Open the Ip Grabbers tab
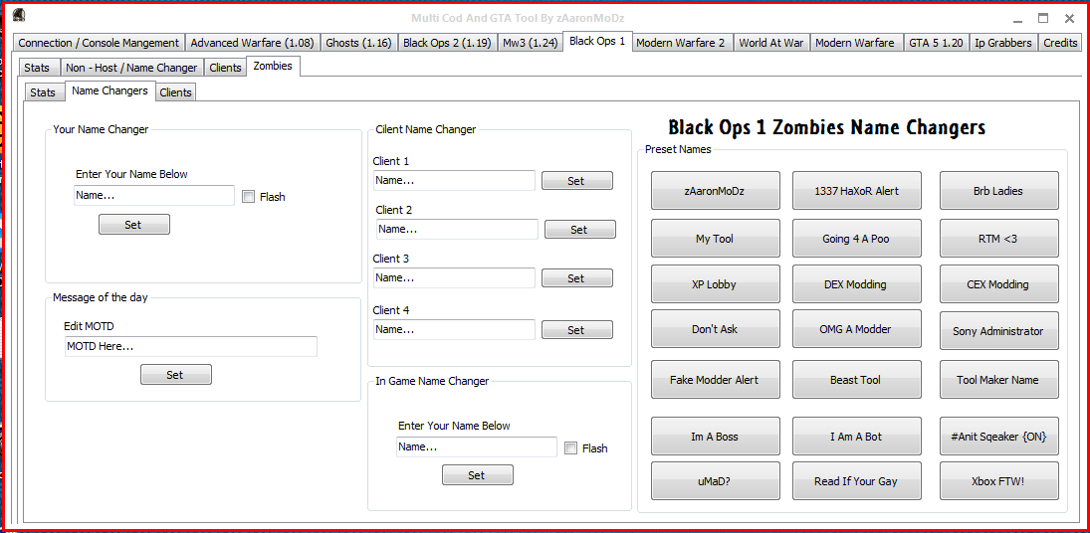1090x533 pixels. click(x=1003, y=43)
